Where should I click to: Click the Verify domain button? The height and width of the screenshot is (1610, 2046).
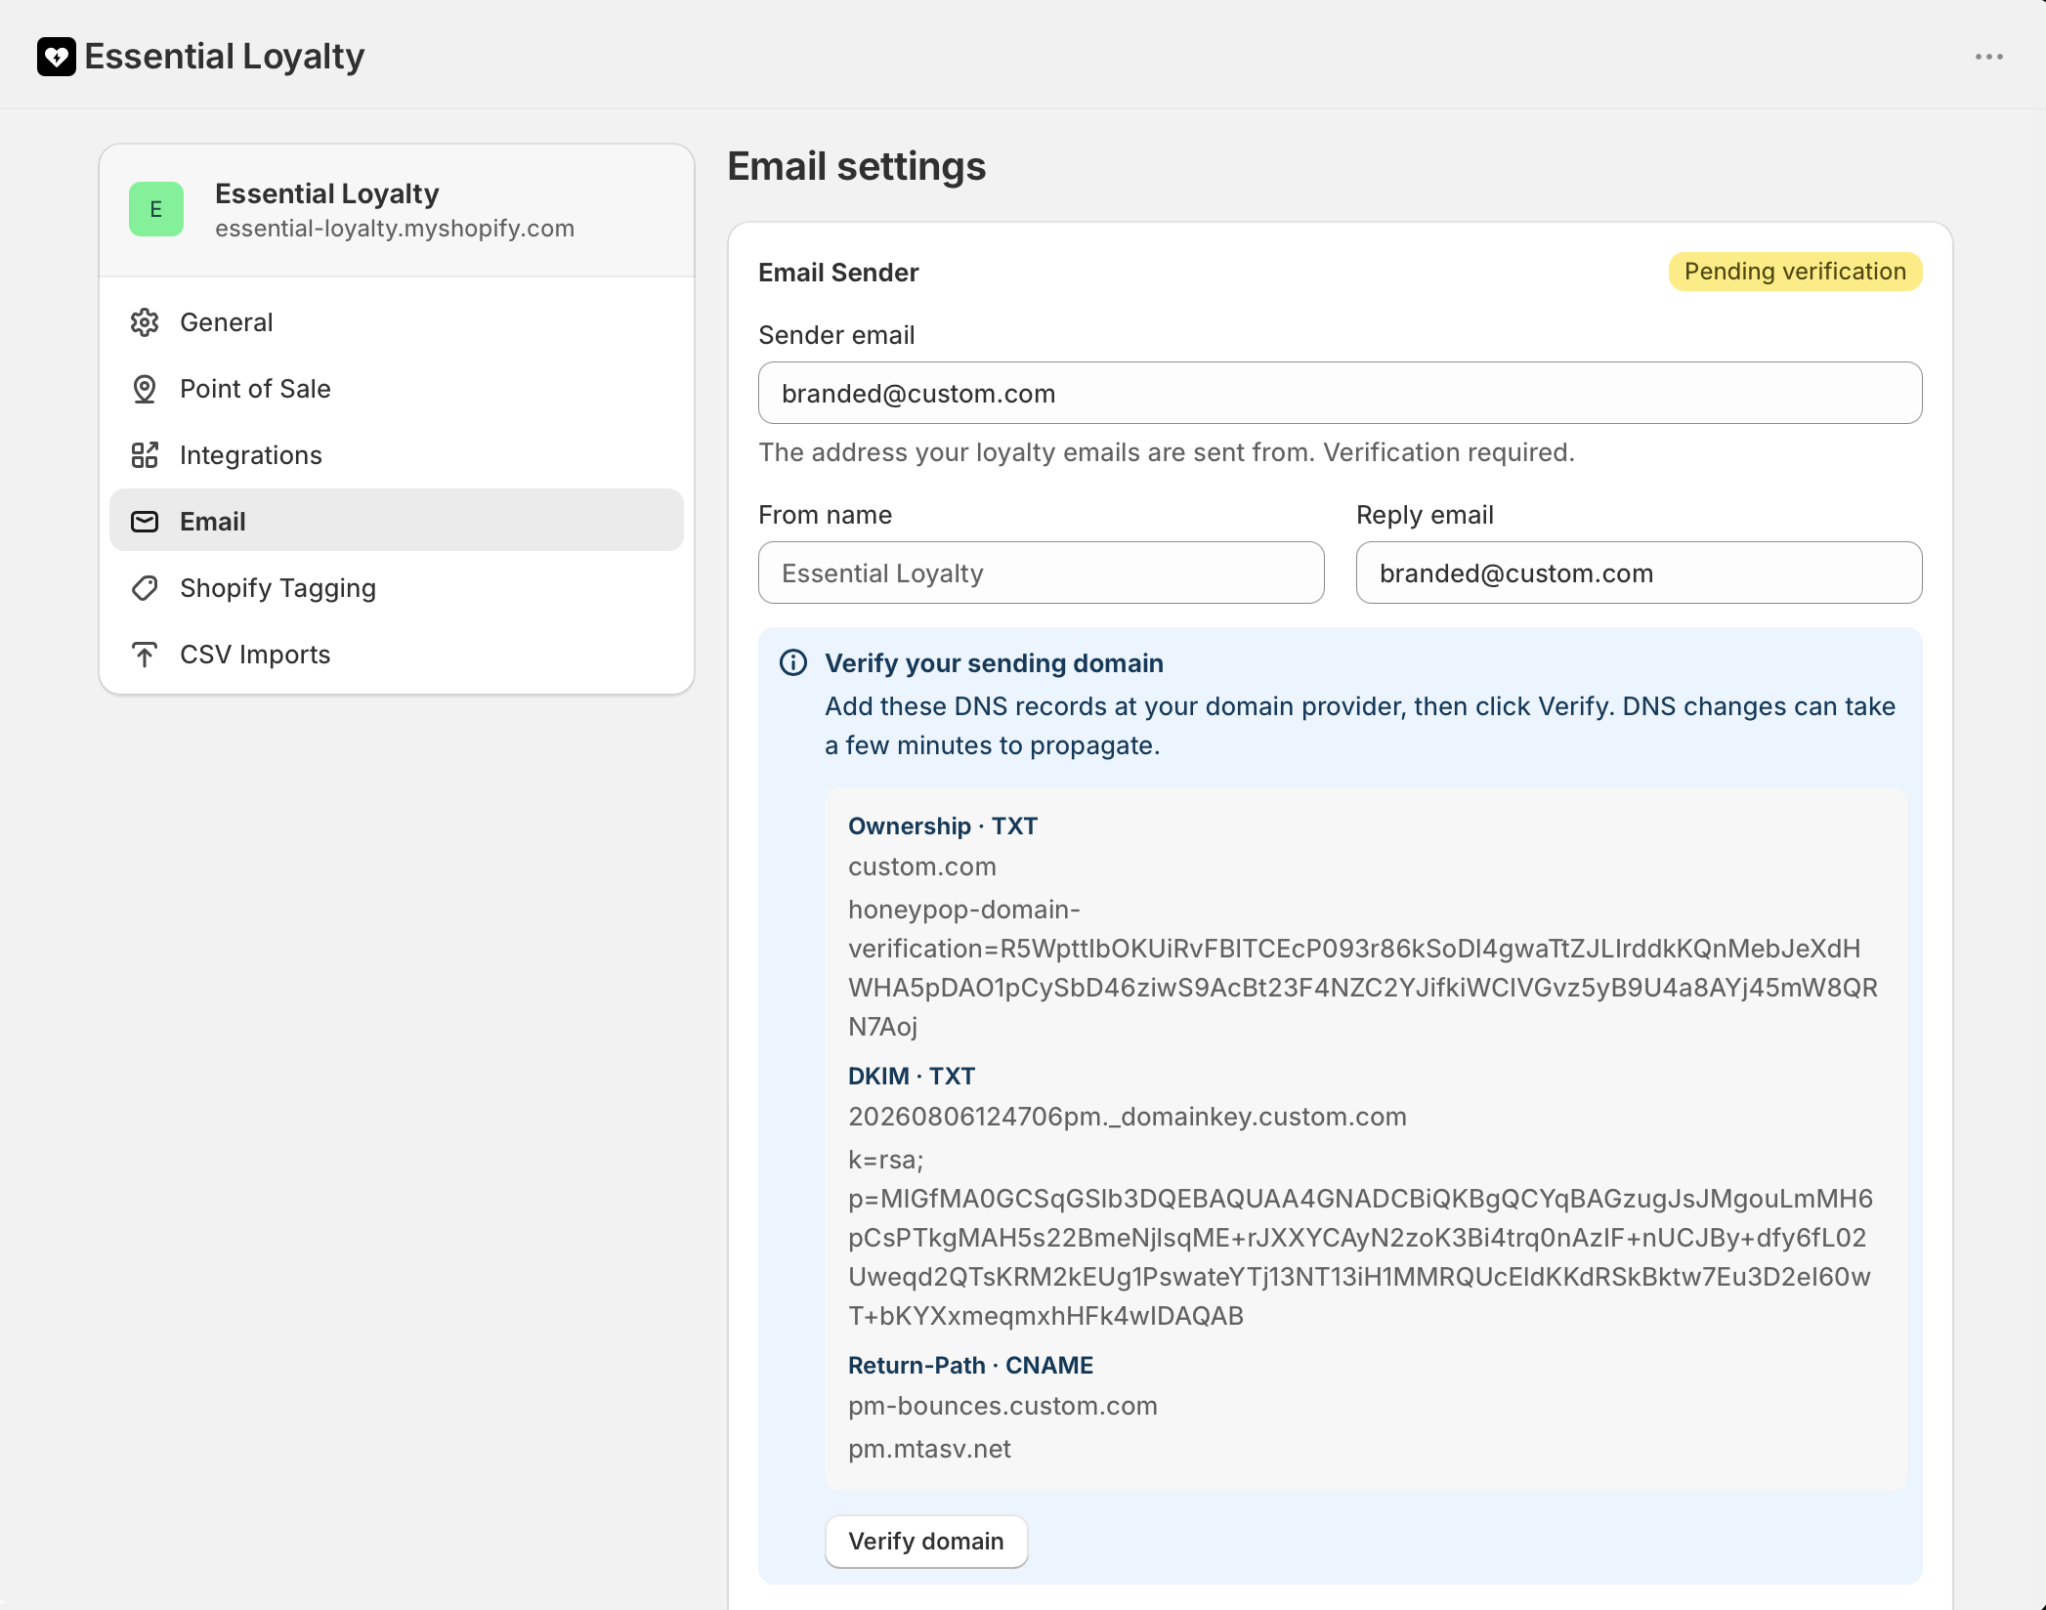pyautogui.click(x=926, y=1541)
